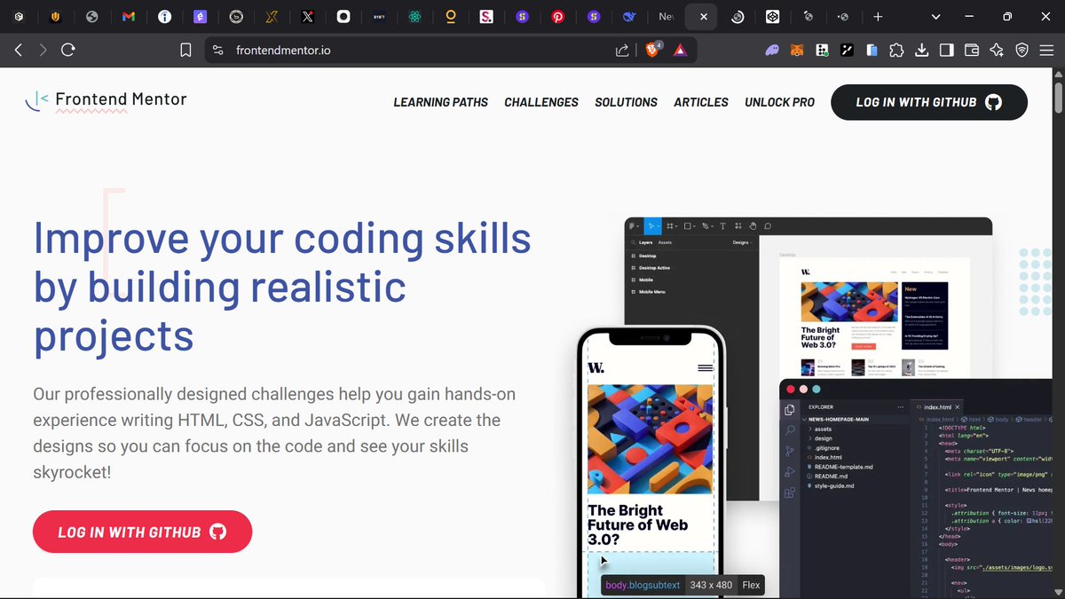Switch to the Pinterest tab
Viewport: 1065px width, 599px height.
557,16
